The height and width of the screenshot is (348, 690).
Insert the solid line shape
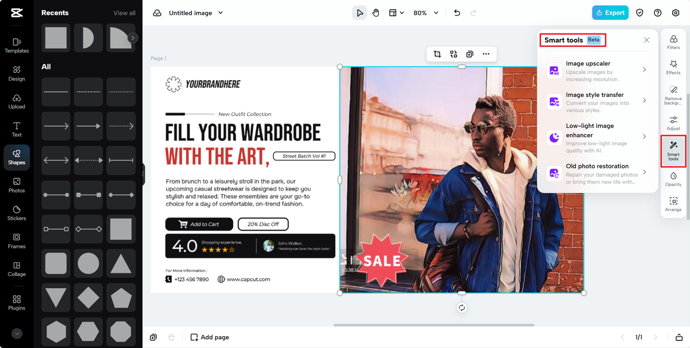point(56,92)
